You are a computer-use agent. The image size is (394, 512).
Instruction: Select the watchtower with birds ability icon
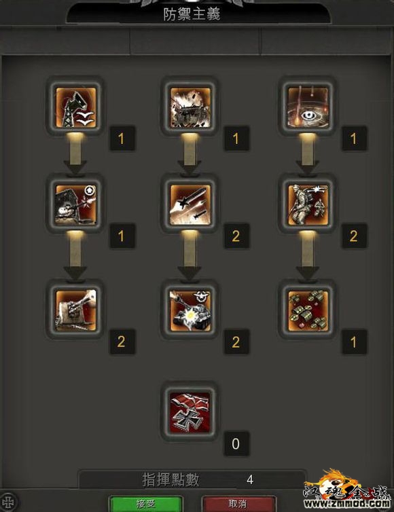75,107
